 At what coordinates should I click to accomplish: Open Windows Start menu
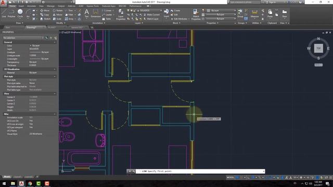click(x=4, y=183)
